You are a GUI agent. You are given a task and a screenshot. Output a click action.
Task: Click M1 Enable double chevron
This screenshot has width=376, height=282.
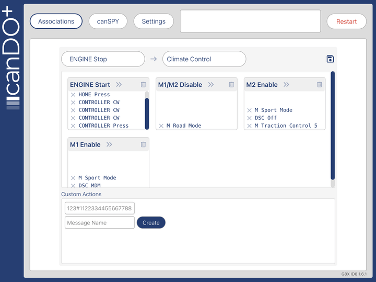pyautogui.click(x=109, y=145)
